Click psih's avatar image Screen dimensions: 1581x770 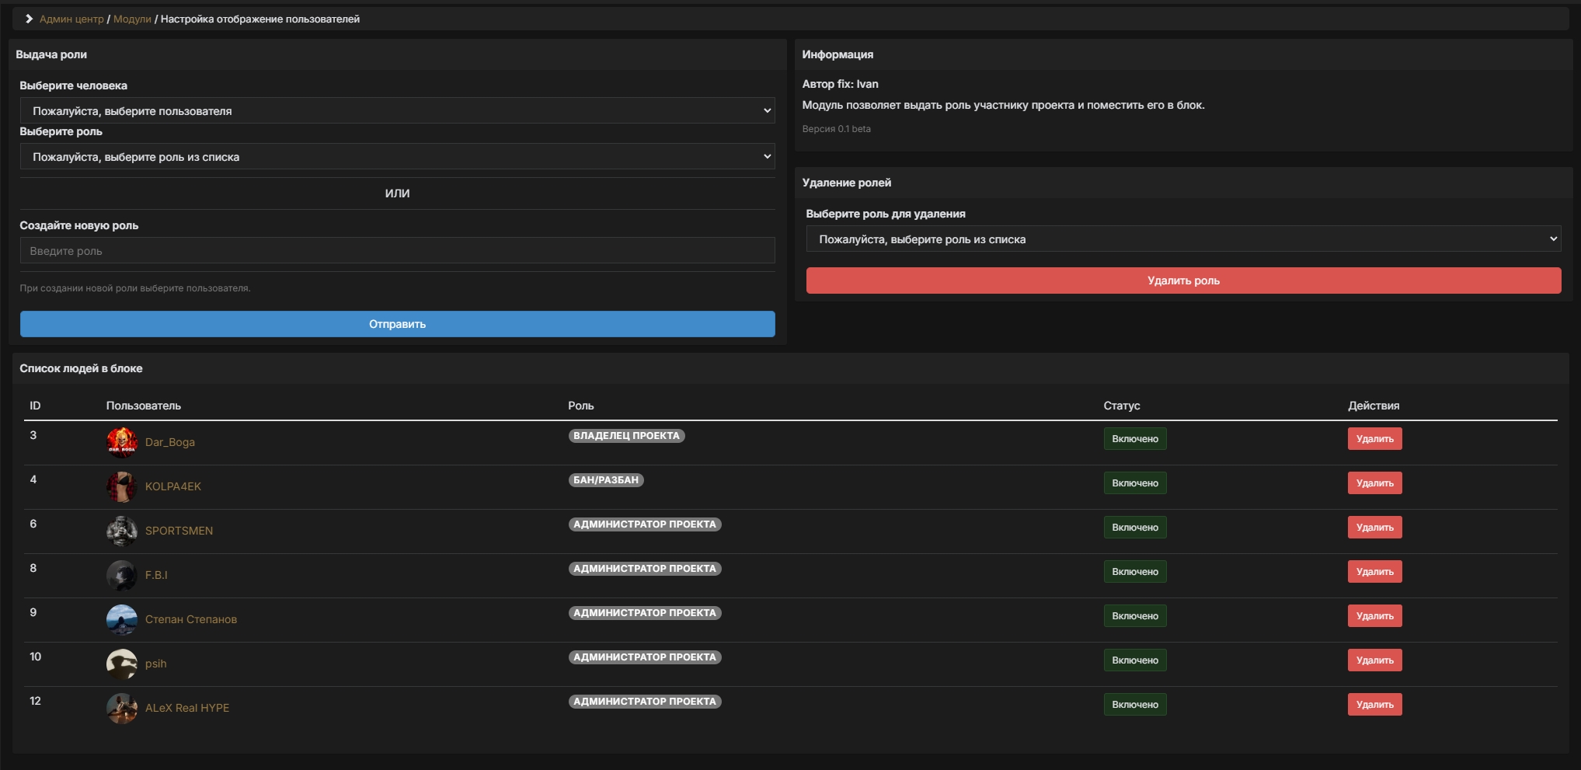[122, 664]
